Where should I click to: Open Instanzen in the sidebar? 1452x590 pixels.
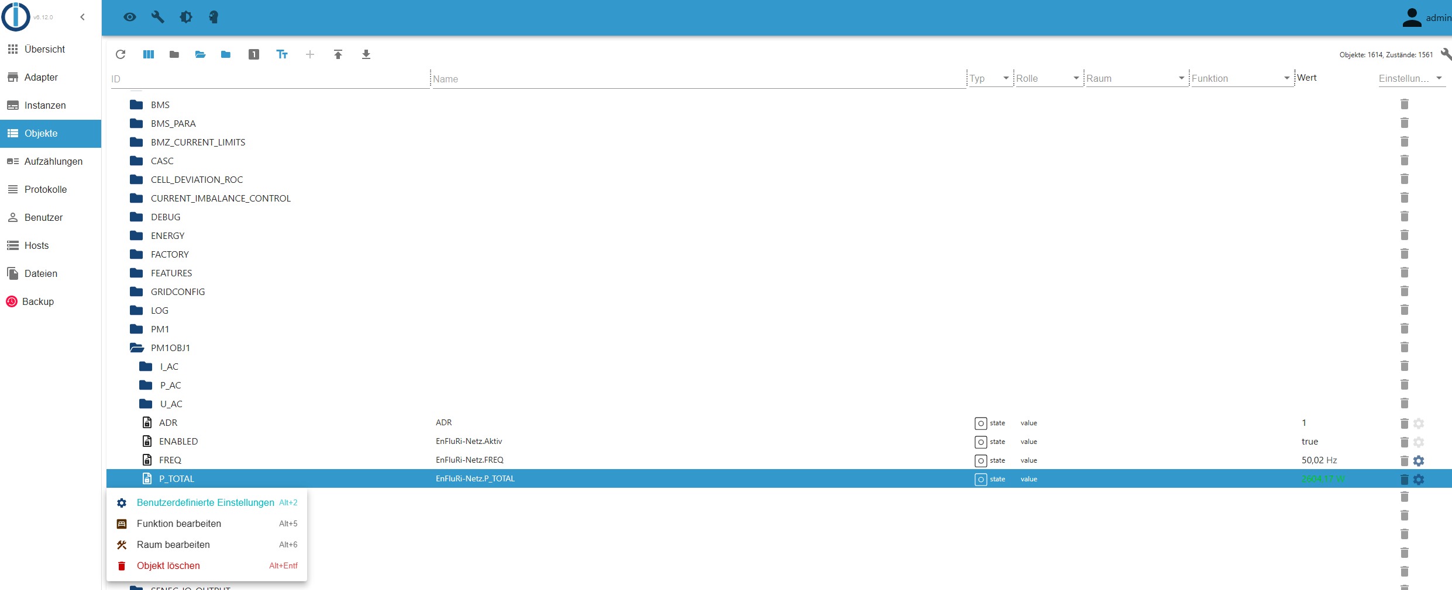pos(45,105)
